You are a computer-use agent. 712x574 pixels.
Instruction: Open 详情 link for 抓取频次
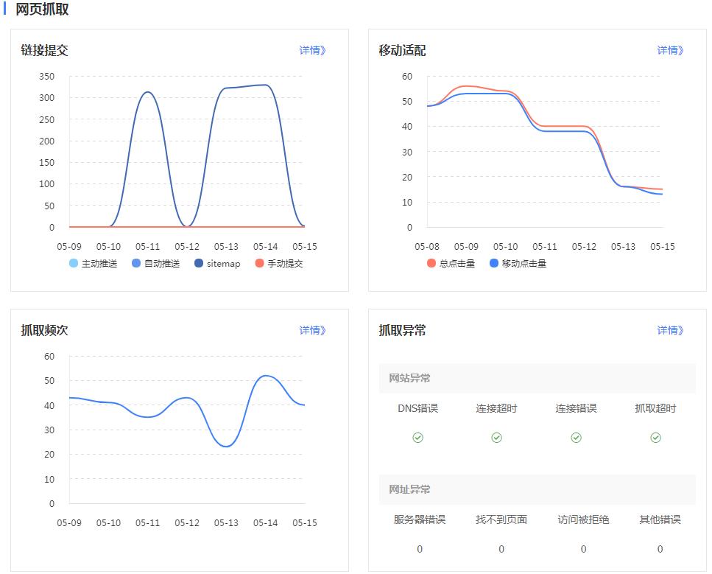point(312,330)
